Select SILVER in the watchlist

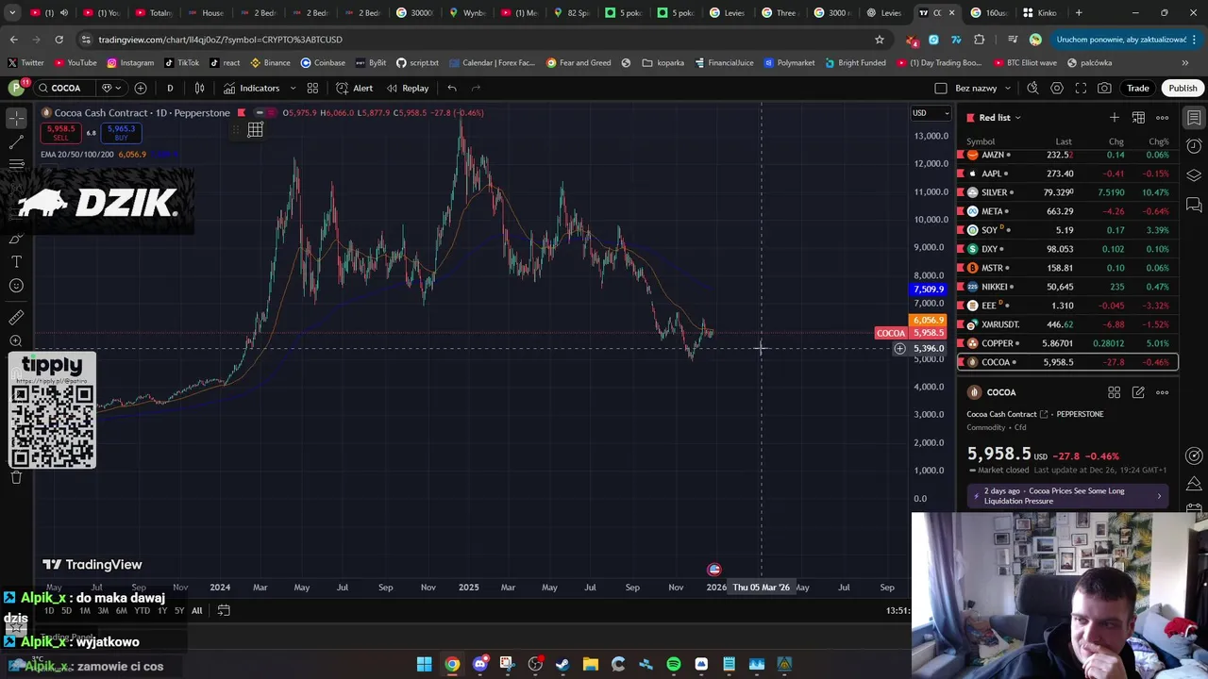1067,192
